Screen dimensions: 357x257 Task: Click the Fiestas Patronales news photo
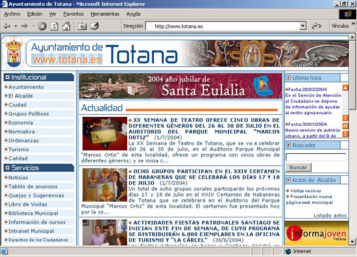pos(105,232)
